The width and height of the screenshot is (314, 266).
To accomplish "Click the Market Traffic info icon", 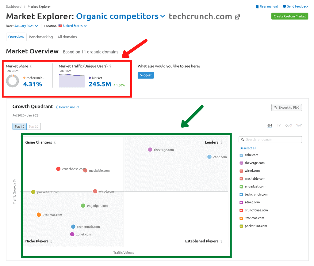I will coord(110,66).
